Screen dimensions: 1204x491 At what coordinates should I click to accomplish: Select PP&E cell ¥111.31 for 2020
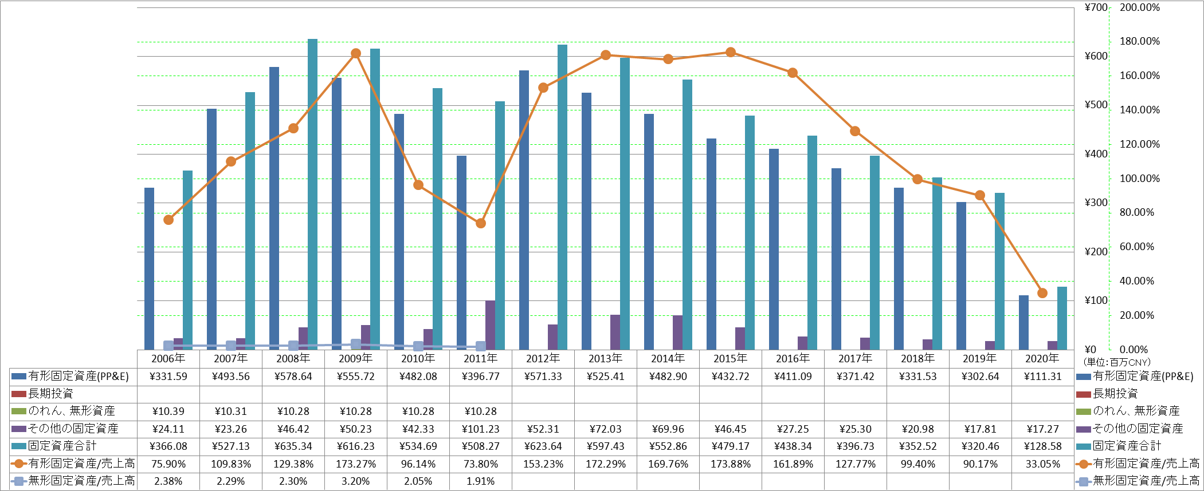click(x=1042, y=377)
